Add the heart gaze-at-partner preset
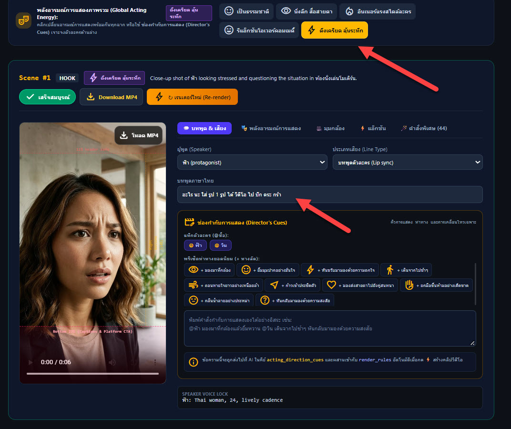The width and height of the screenshot is (511, 429). (360, 285)
